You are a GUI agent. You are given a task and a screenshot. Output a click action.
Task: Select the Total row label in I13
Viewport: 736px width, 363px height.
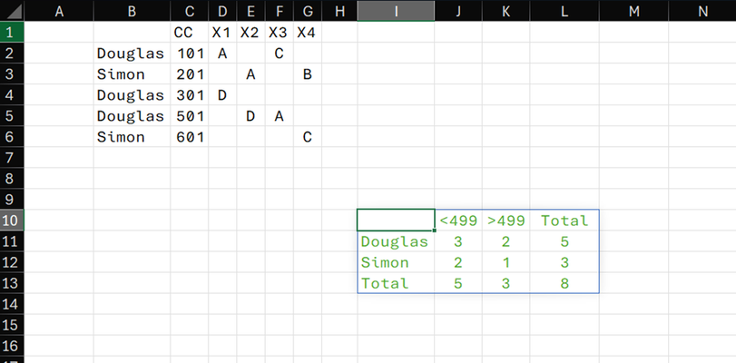coord(396,283)
